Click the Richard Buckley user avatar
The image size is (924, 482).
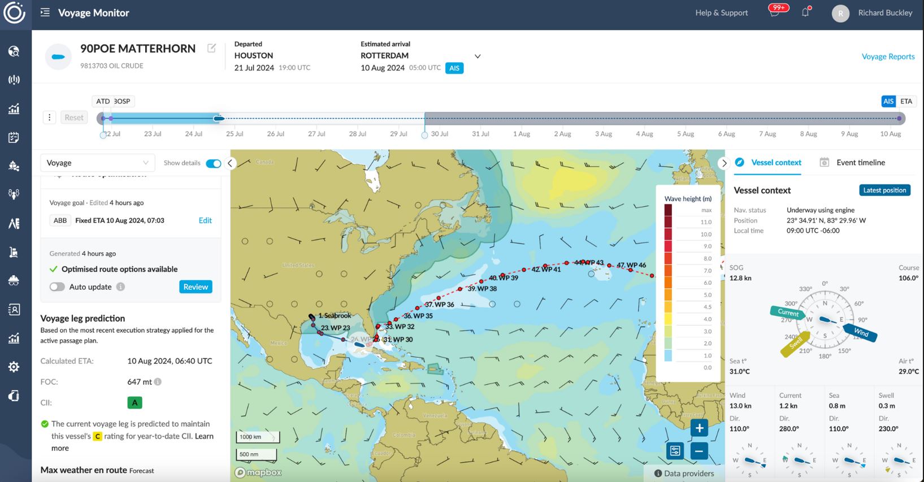tap(840, 13)
